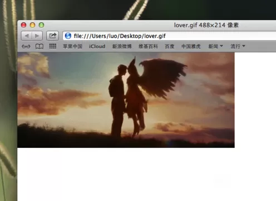276x201 pixels.
Task: Click the window title lover.gif 488×214 像素
Action: coord(206,25)
